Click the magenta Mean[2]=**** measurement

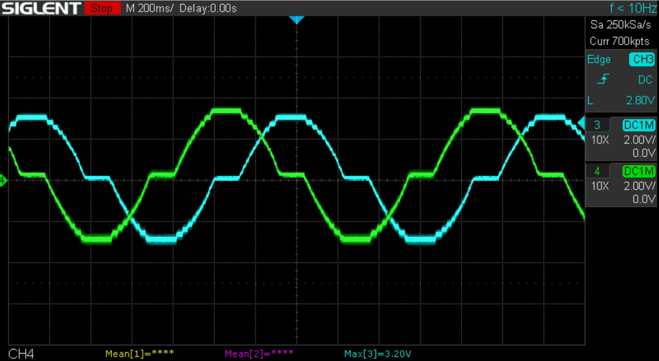pyautogui.click(x=259, y=354)
